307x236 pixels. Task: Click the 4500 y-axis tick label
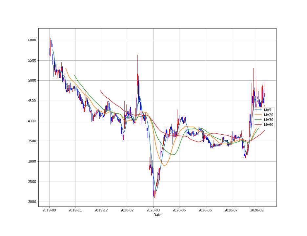click(32, 101)
